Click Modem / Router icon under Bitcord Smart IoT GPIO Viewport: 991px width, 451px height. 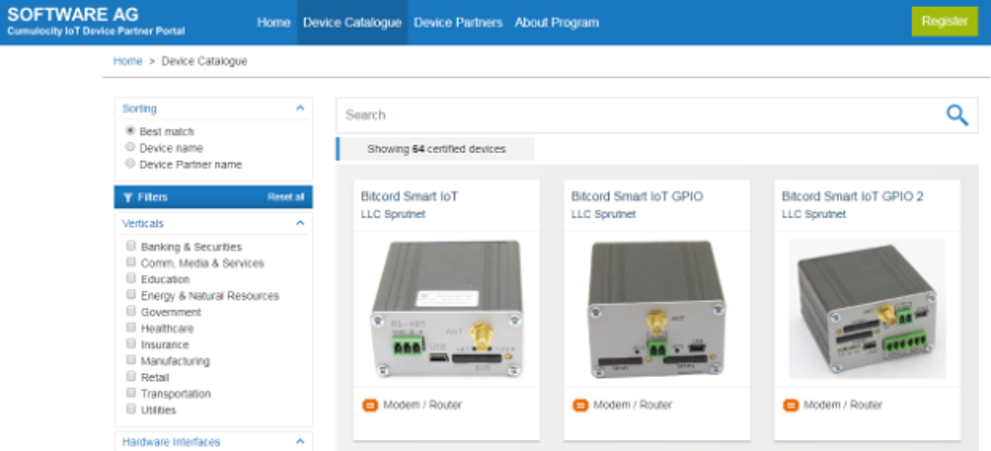(580, 405)
